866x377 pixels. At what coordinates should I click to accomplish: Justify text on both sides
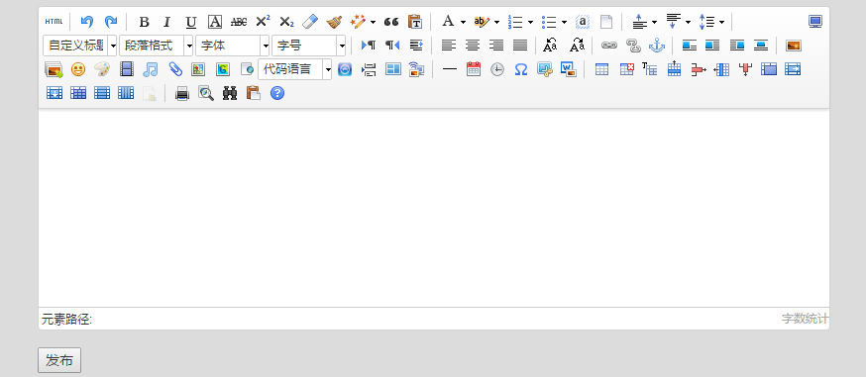click(520, 46)
